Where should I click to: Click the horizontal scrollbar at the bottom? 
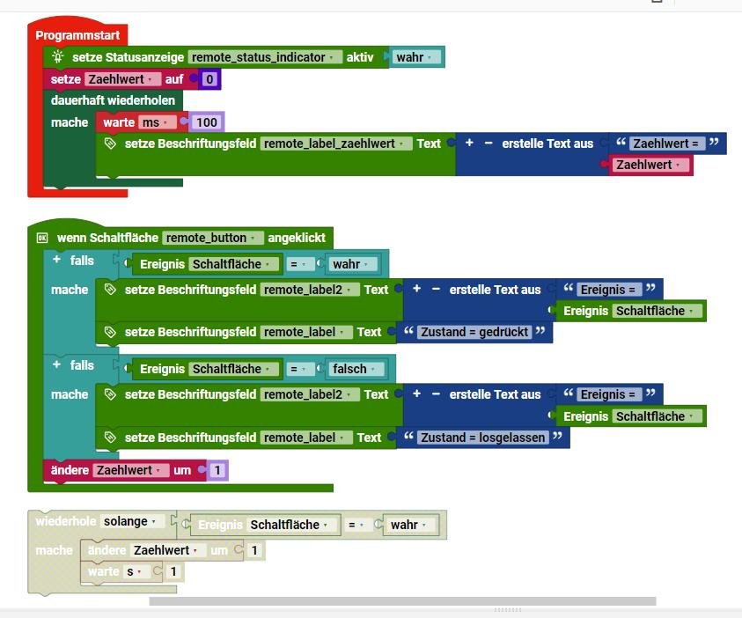(x=402, y=602)
